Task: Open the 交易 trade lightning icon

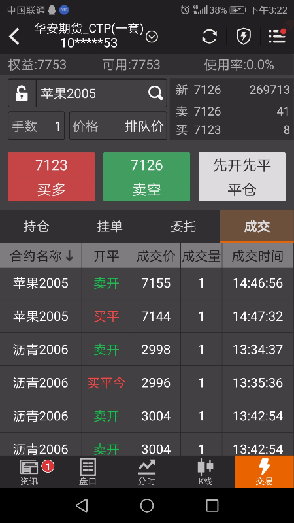Action: pos(265,471)
